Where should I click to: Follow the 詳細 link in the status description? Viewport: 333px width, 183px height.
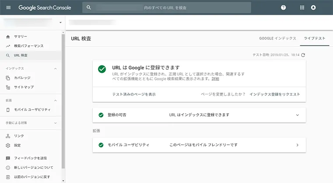pos(215,79)
